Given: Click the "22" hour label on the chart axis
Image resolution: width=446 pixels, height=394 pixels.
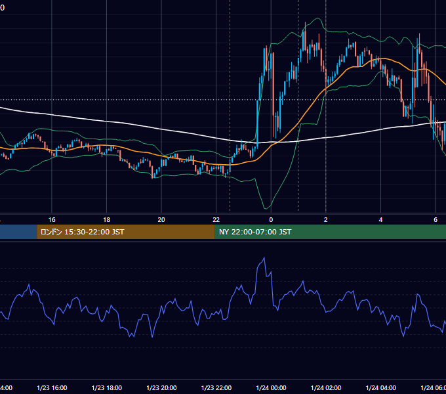Looking at the screenshot, I should tap(216, 220).
